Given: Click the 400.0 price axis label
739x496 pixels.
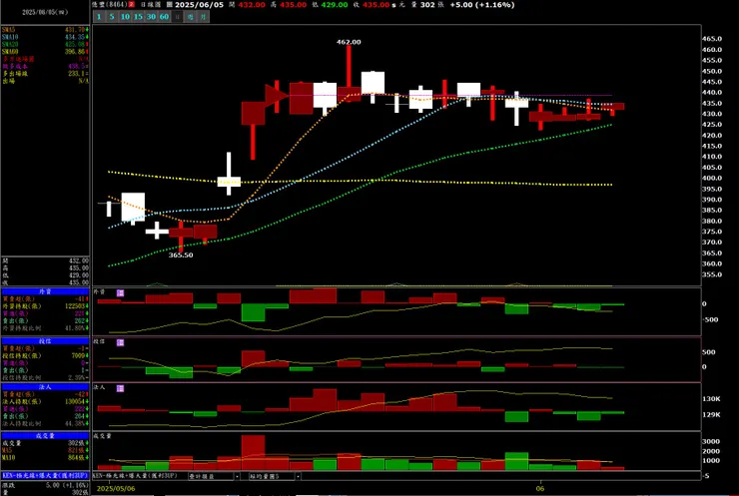Looking at the screenshot, I should pyautogui.click(x=712, y=178).
